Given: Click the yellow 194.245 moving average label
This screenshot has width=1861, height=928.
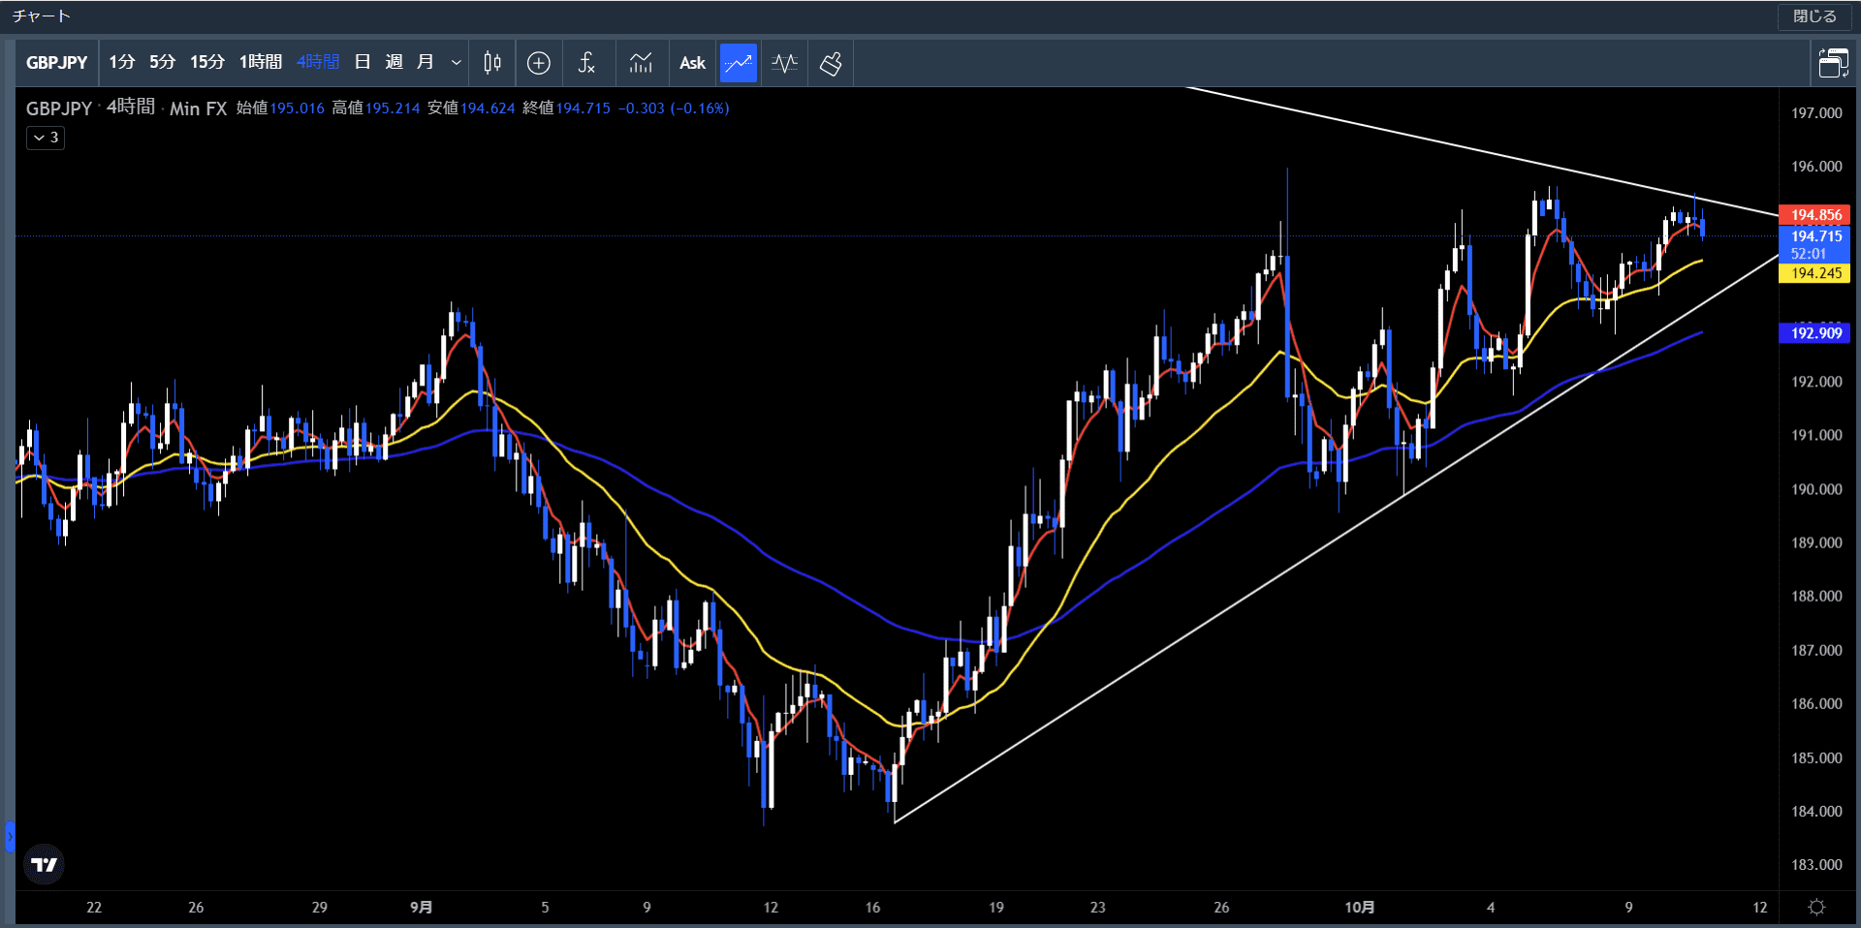Looking at the screenshot, I should tap(1814, 273).
